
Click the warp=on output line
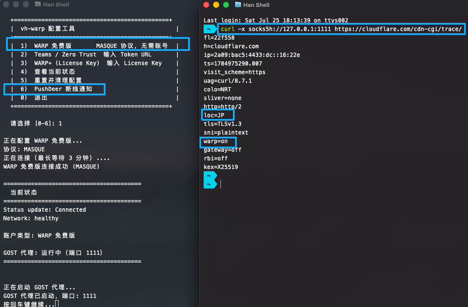[216, 141]
